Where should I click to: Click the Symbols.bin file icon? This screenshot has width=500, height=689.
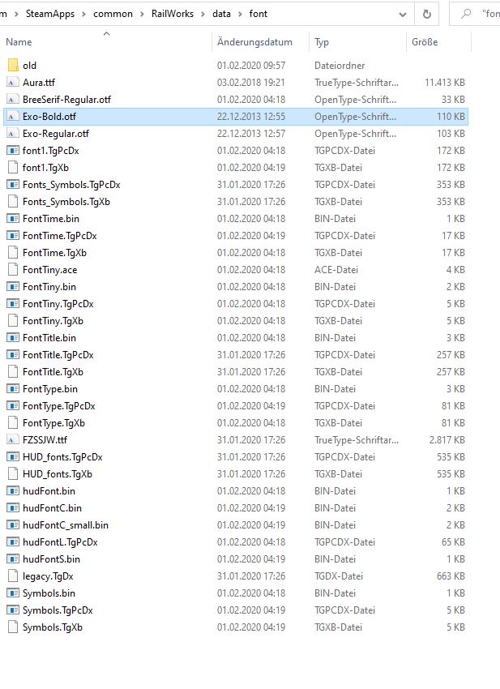coord(13,593)
